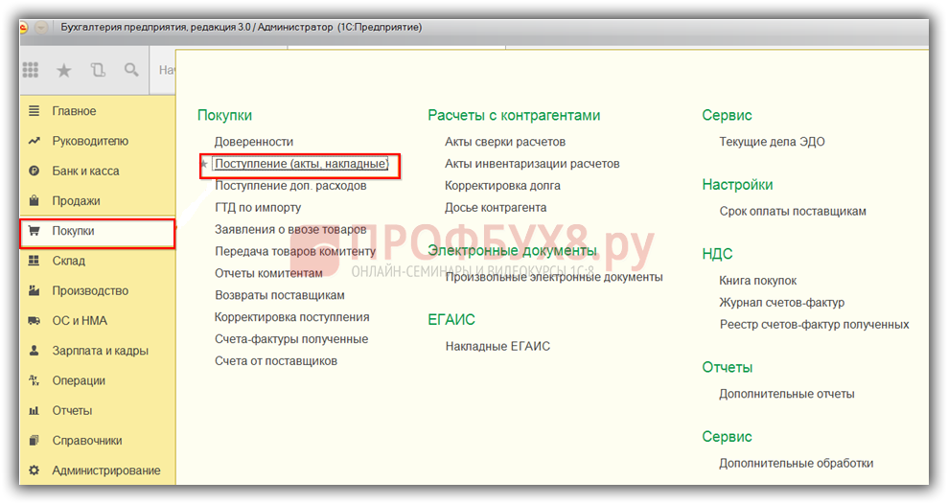
Task: Click the Операции Дт/Кт icon
Action: (35, 380)
